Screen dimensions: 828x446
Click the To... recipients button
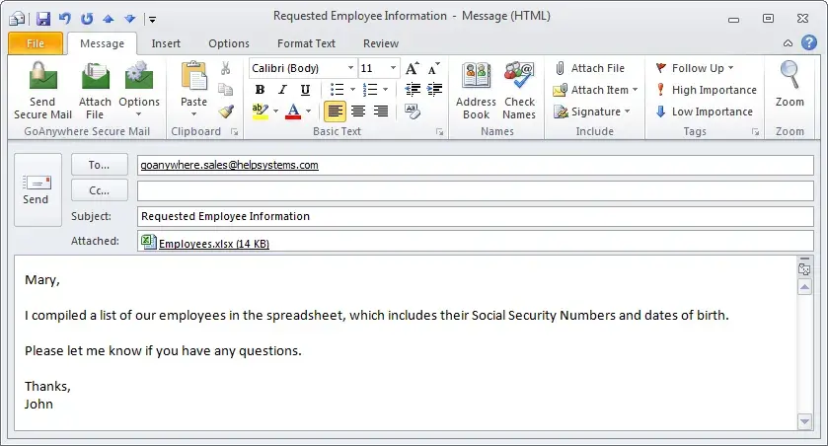tap(100, 165)
